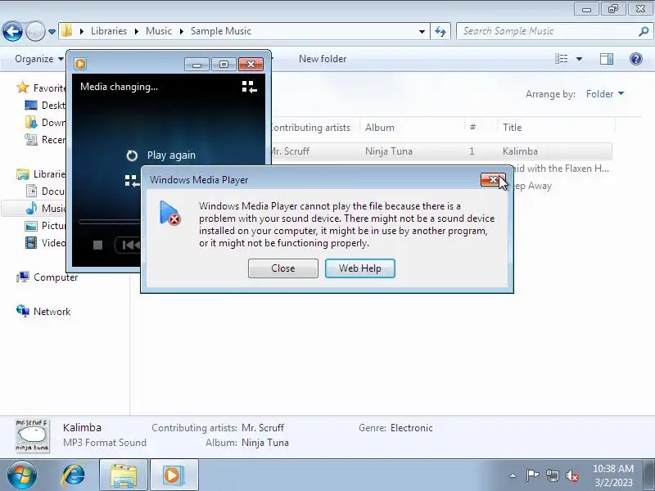Toggle the preview pane button
655x491 pixels.
(607, 59)
